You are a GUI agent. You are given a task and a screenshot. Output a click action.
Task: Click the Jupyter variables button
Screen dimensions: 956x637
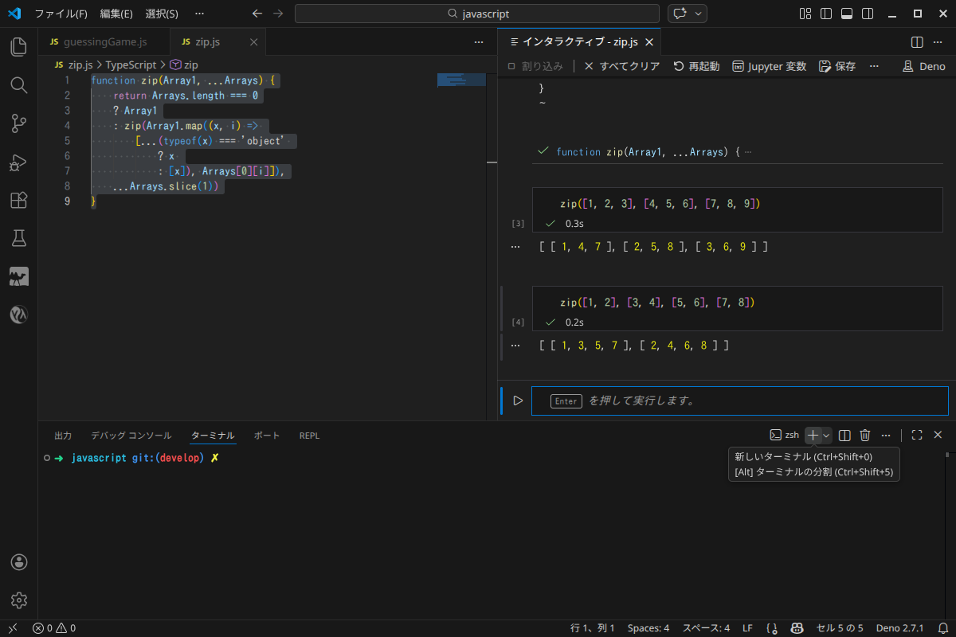[769, 66]
